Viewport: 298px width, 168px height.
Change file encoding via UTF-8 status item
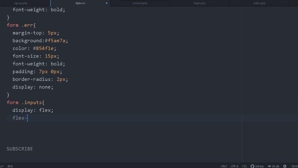point(234,166)
